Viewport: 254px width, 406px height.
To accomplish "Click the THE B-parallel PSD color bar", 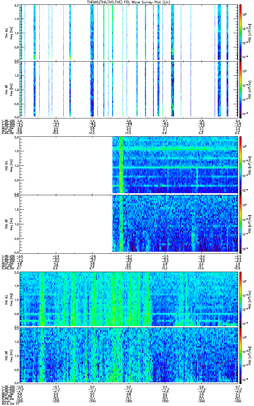I will 240,355.
